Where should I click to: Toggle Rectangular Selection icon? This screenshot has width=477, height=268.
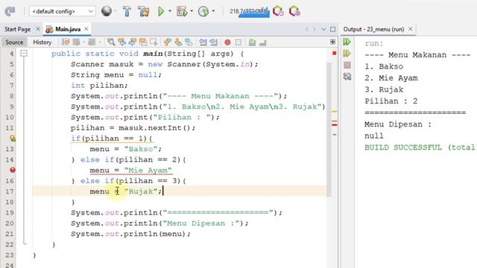pyautogui.click(x=154, y=42)
